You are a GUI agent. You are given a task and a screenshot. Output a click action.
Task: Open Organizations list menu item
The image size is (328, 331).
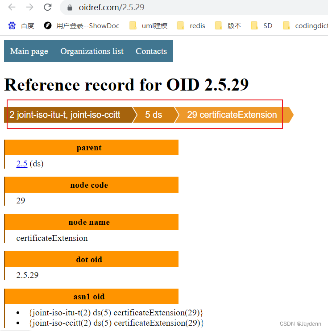[x=92, y=51]
